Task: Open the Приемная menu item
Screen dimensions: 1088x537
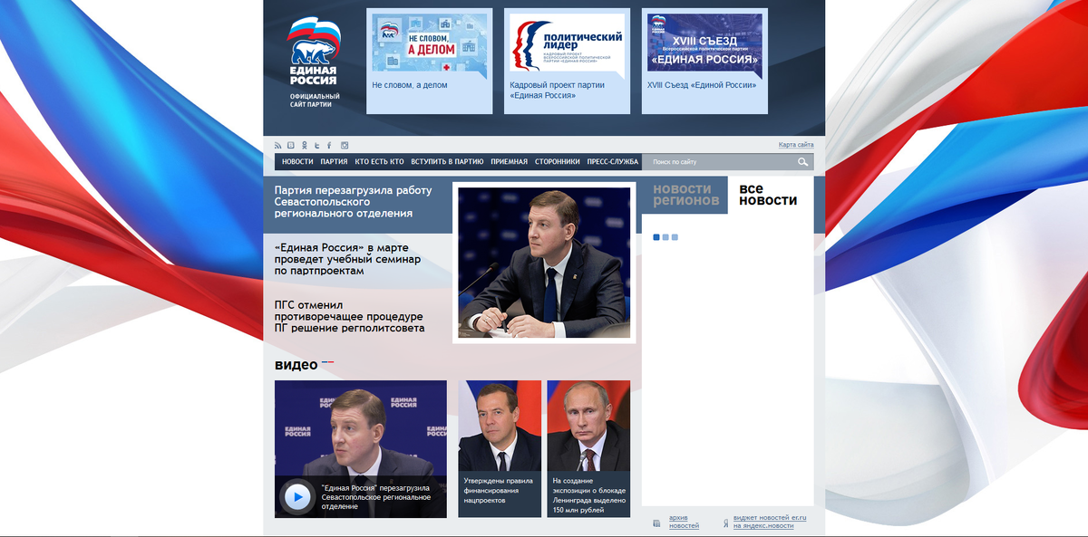Action: (x=509, y=162)
